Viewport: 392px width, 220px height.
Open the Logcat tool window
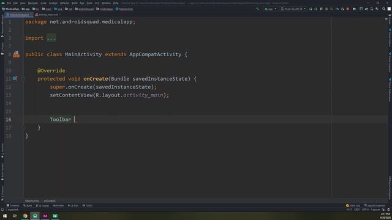coord(42,205)
